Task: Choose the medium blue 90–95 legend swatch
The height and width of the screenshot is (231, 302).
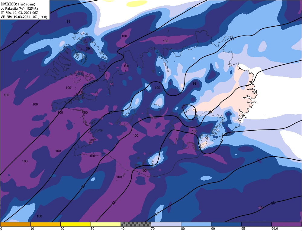Action: click(226, 224)
